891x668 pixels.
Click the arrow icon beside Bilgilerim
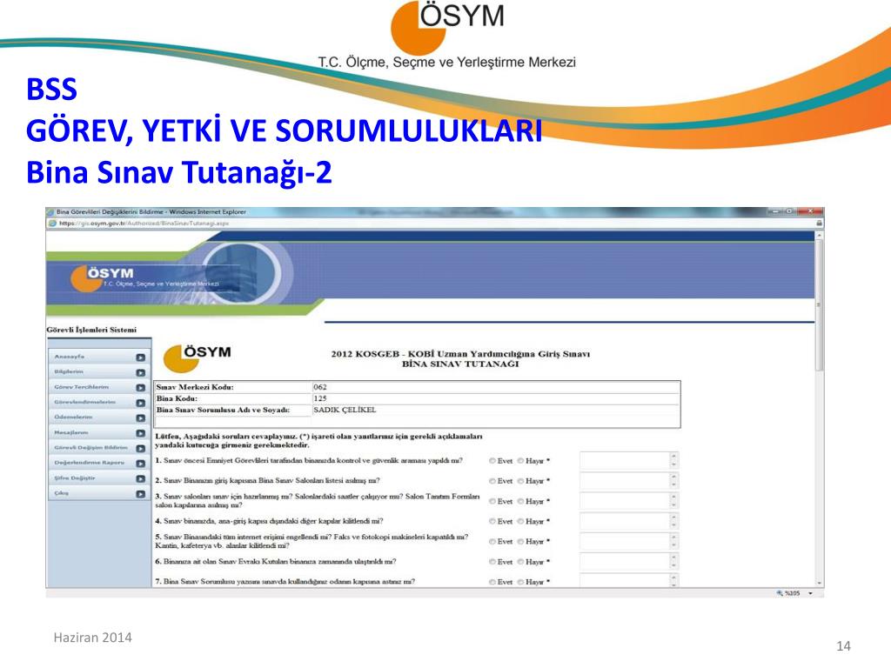140,372
